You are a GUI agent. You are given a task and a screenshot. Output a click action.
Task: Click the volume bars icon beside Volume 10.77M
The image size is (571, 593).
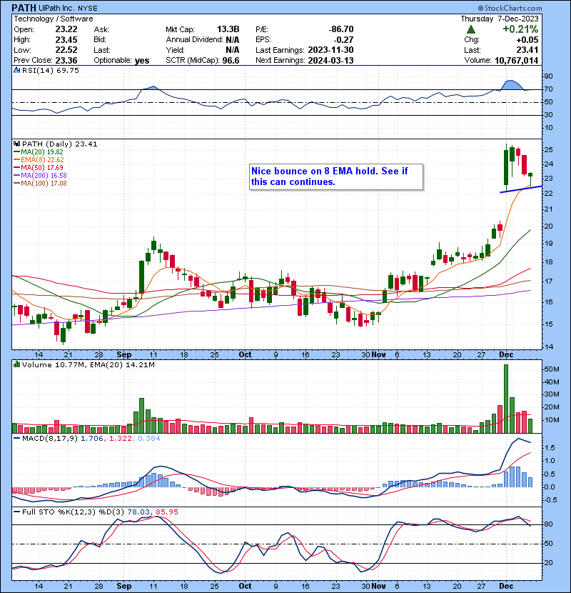pos(16,364)
